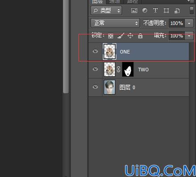Select TWO layer image thumbnail
The image size is (196, 177).
(x=110, y=69)
